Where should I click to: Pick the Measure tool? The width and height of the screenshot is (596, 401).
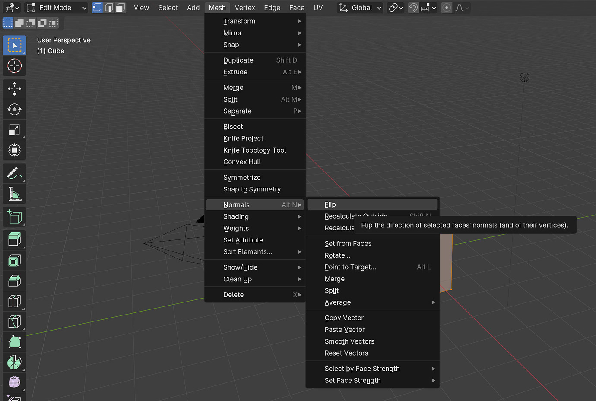pos(14,194)
